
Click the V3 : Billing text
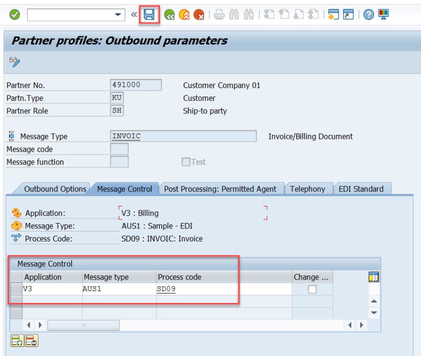(140, 213)
